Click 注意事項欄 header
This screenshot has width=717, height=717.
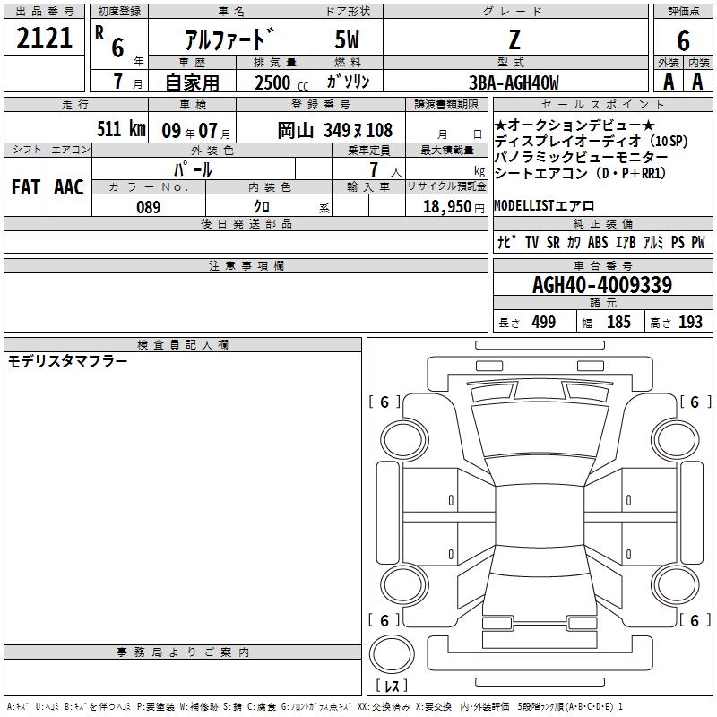pyautogui.click(x=246, y=265)
